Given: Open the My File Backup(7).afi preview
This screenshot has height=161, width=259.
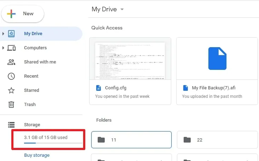Looking at the screenshot, I should coord(217,59).
